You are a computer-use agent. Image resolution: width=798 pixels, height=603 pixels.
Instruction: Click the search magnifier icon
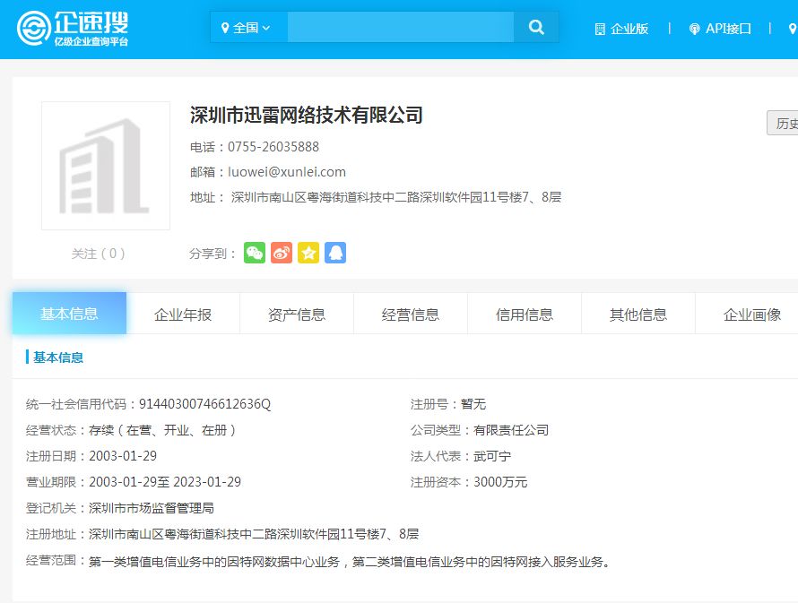536,28
